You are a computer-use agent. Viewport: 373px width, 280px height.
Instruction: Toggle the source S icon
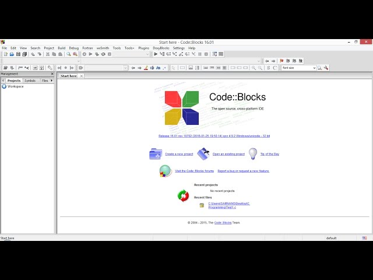(x=268, y=68)
